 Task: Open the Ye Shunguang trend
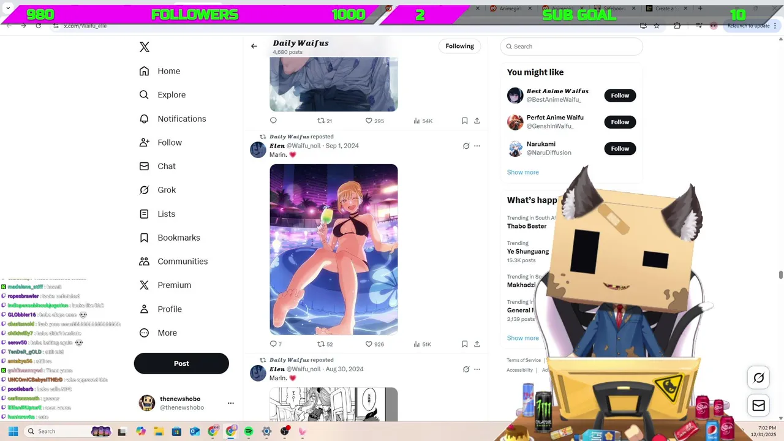(x=528, y=251)
